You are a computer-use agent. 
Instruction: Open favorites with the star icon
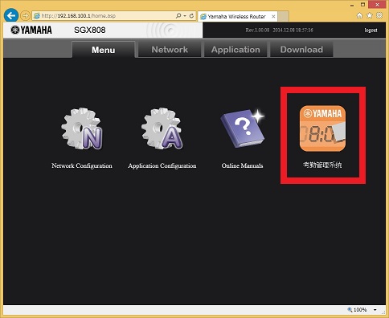[x=370, y=15]
